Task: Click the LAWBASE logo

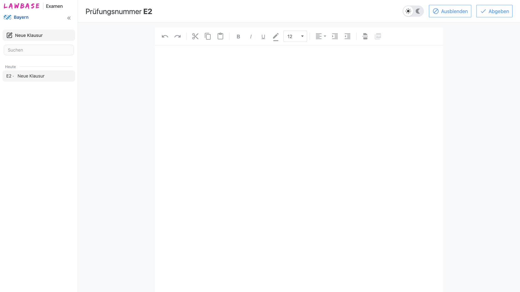Action: point(22,6)
